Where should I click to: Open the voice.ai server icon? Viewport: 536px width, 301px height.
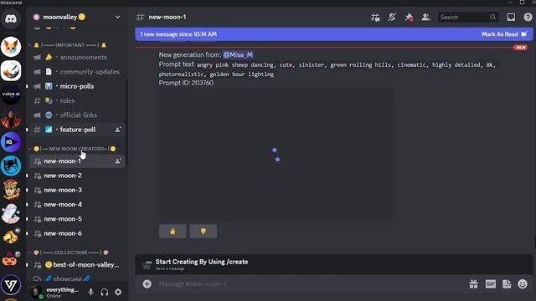(11, 94)
